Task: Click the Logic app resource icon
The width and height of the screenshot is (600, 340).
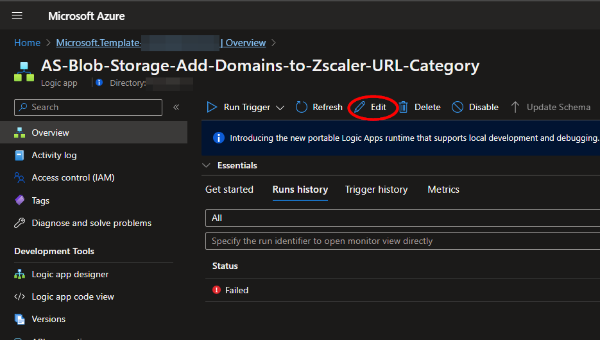Action: (24, 72)
